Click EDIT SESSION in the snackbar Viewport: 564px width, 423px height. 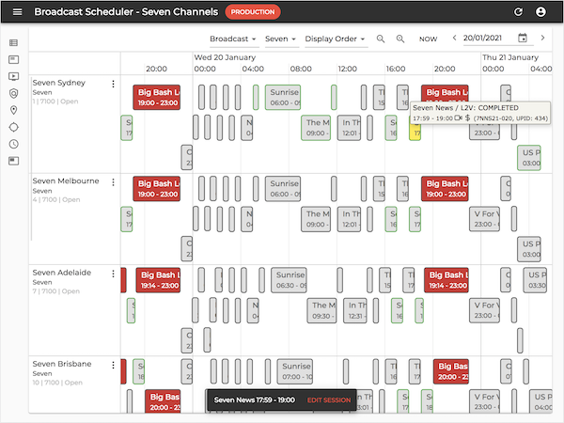pos(329,400)
